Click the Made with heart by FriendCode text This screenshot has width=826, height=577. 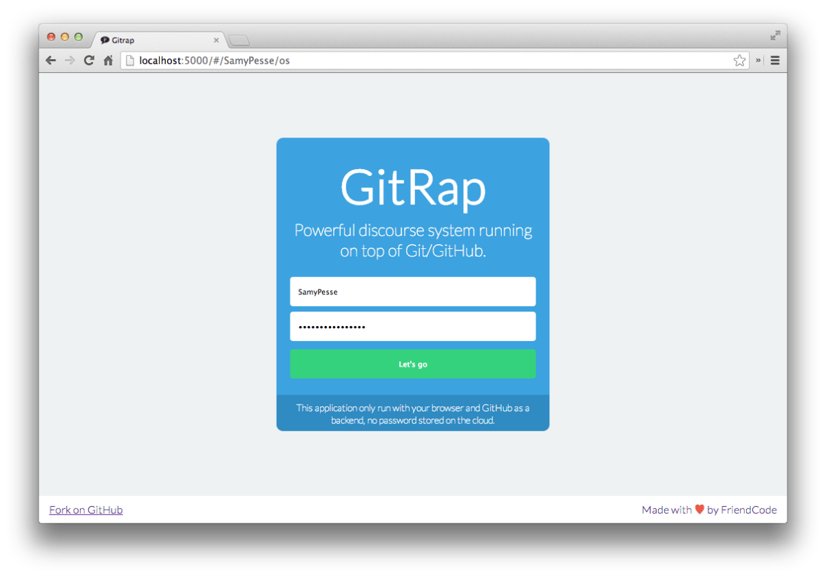(709, 510)
